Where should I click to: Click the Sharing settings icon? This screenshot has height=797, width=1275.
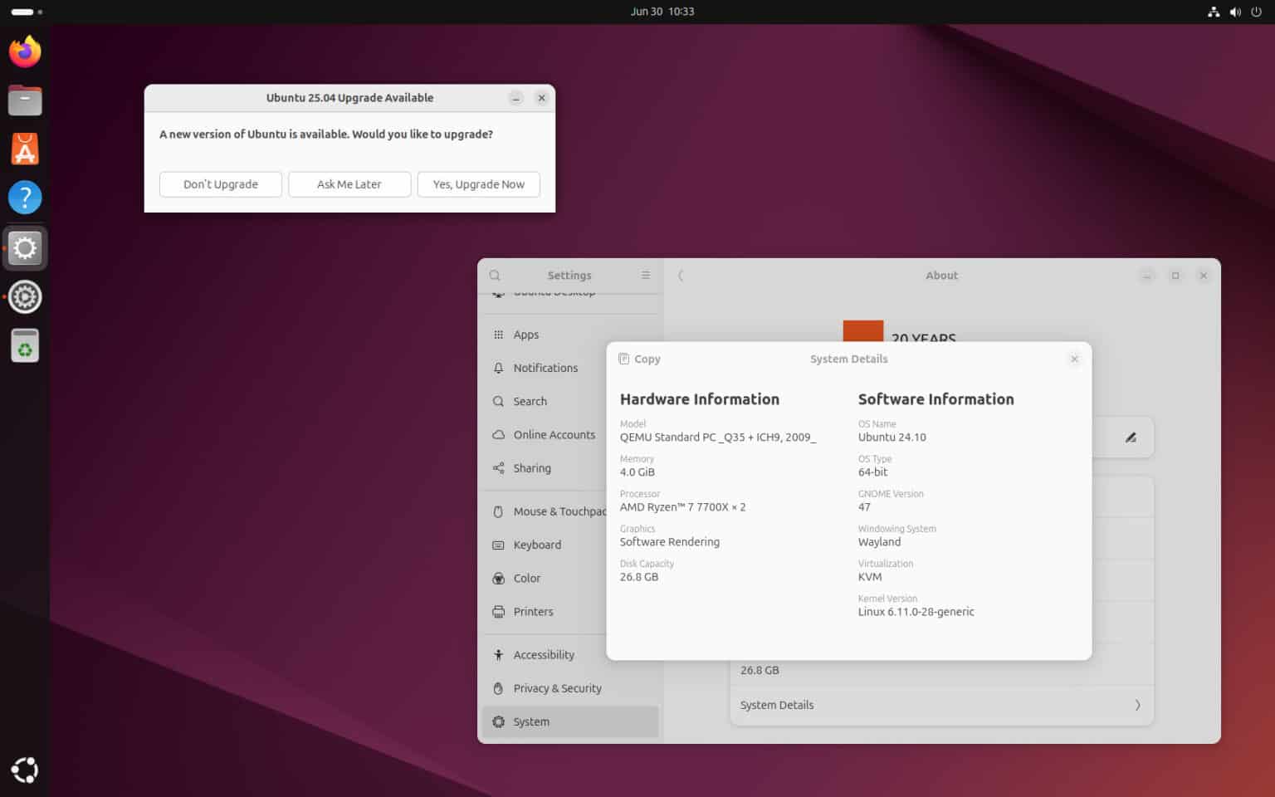[498, 467]
